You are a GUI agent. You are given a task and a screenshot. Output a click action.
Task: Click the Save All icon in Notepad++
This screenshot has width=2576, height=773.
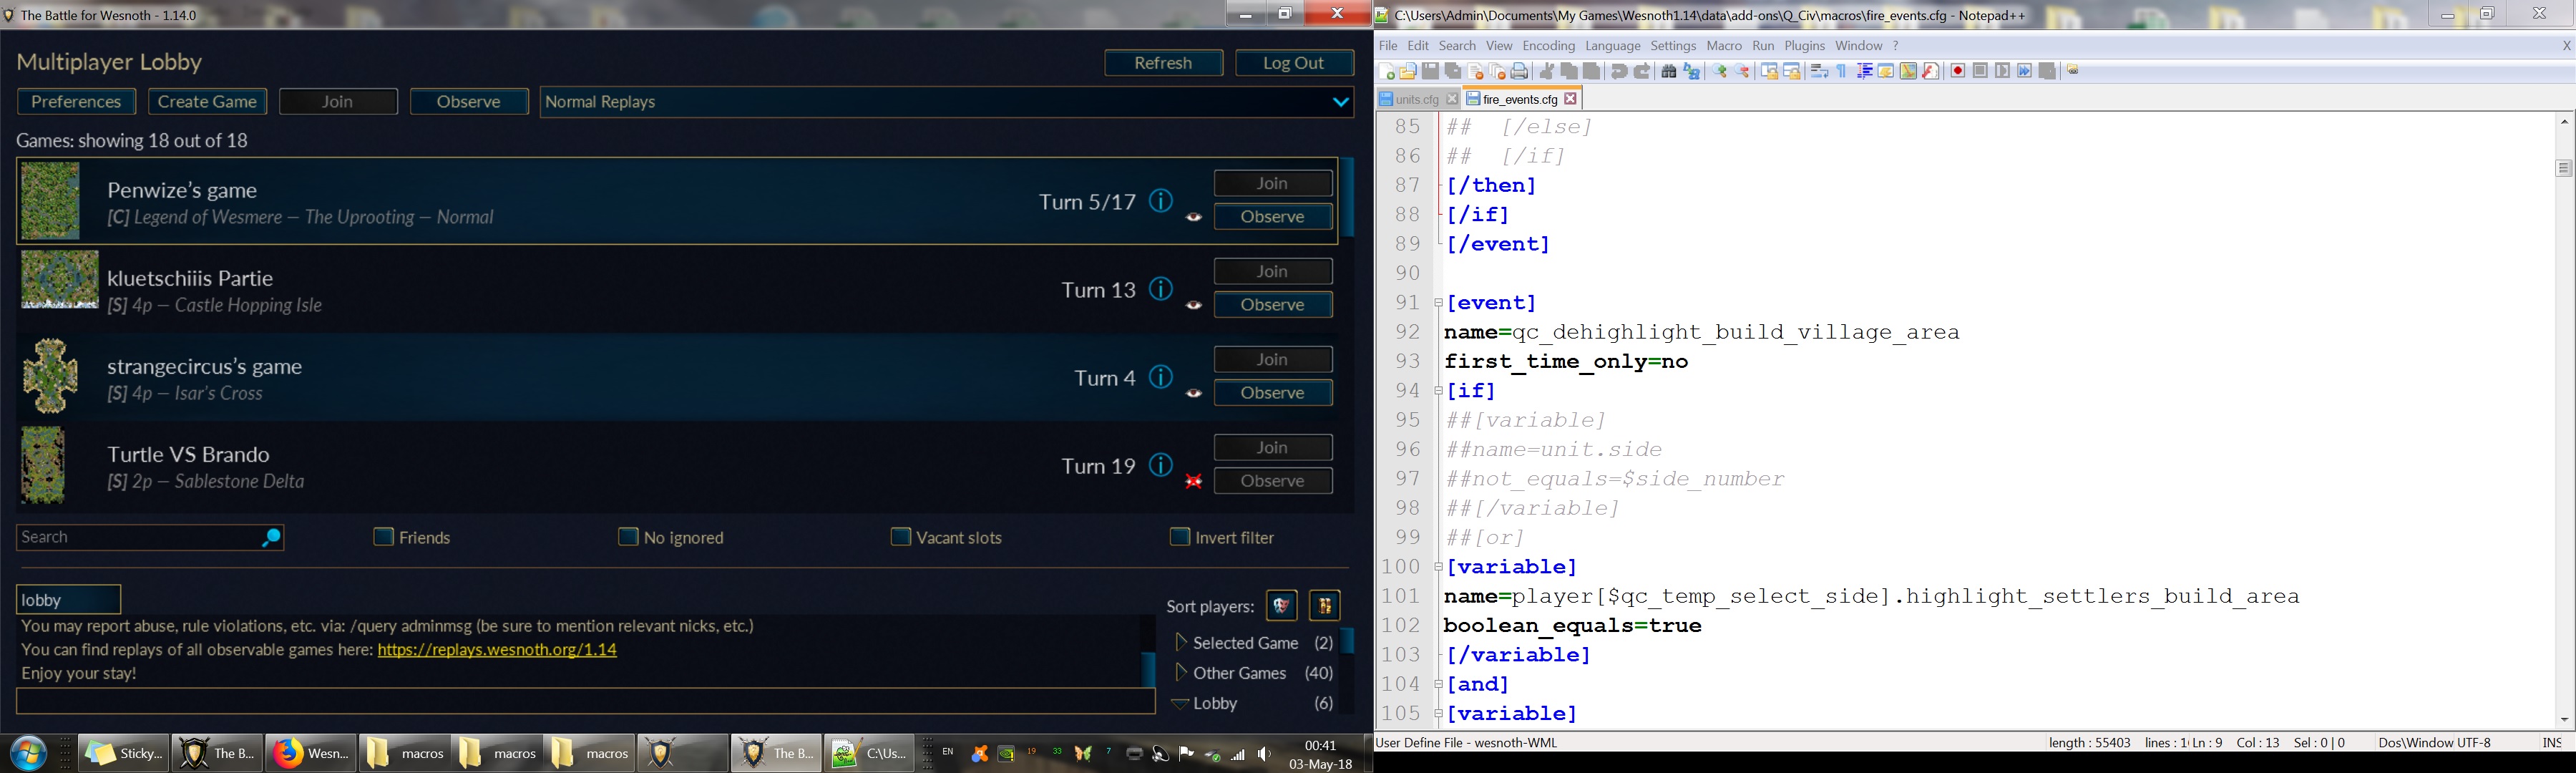tap(1453, 71)
